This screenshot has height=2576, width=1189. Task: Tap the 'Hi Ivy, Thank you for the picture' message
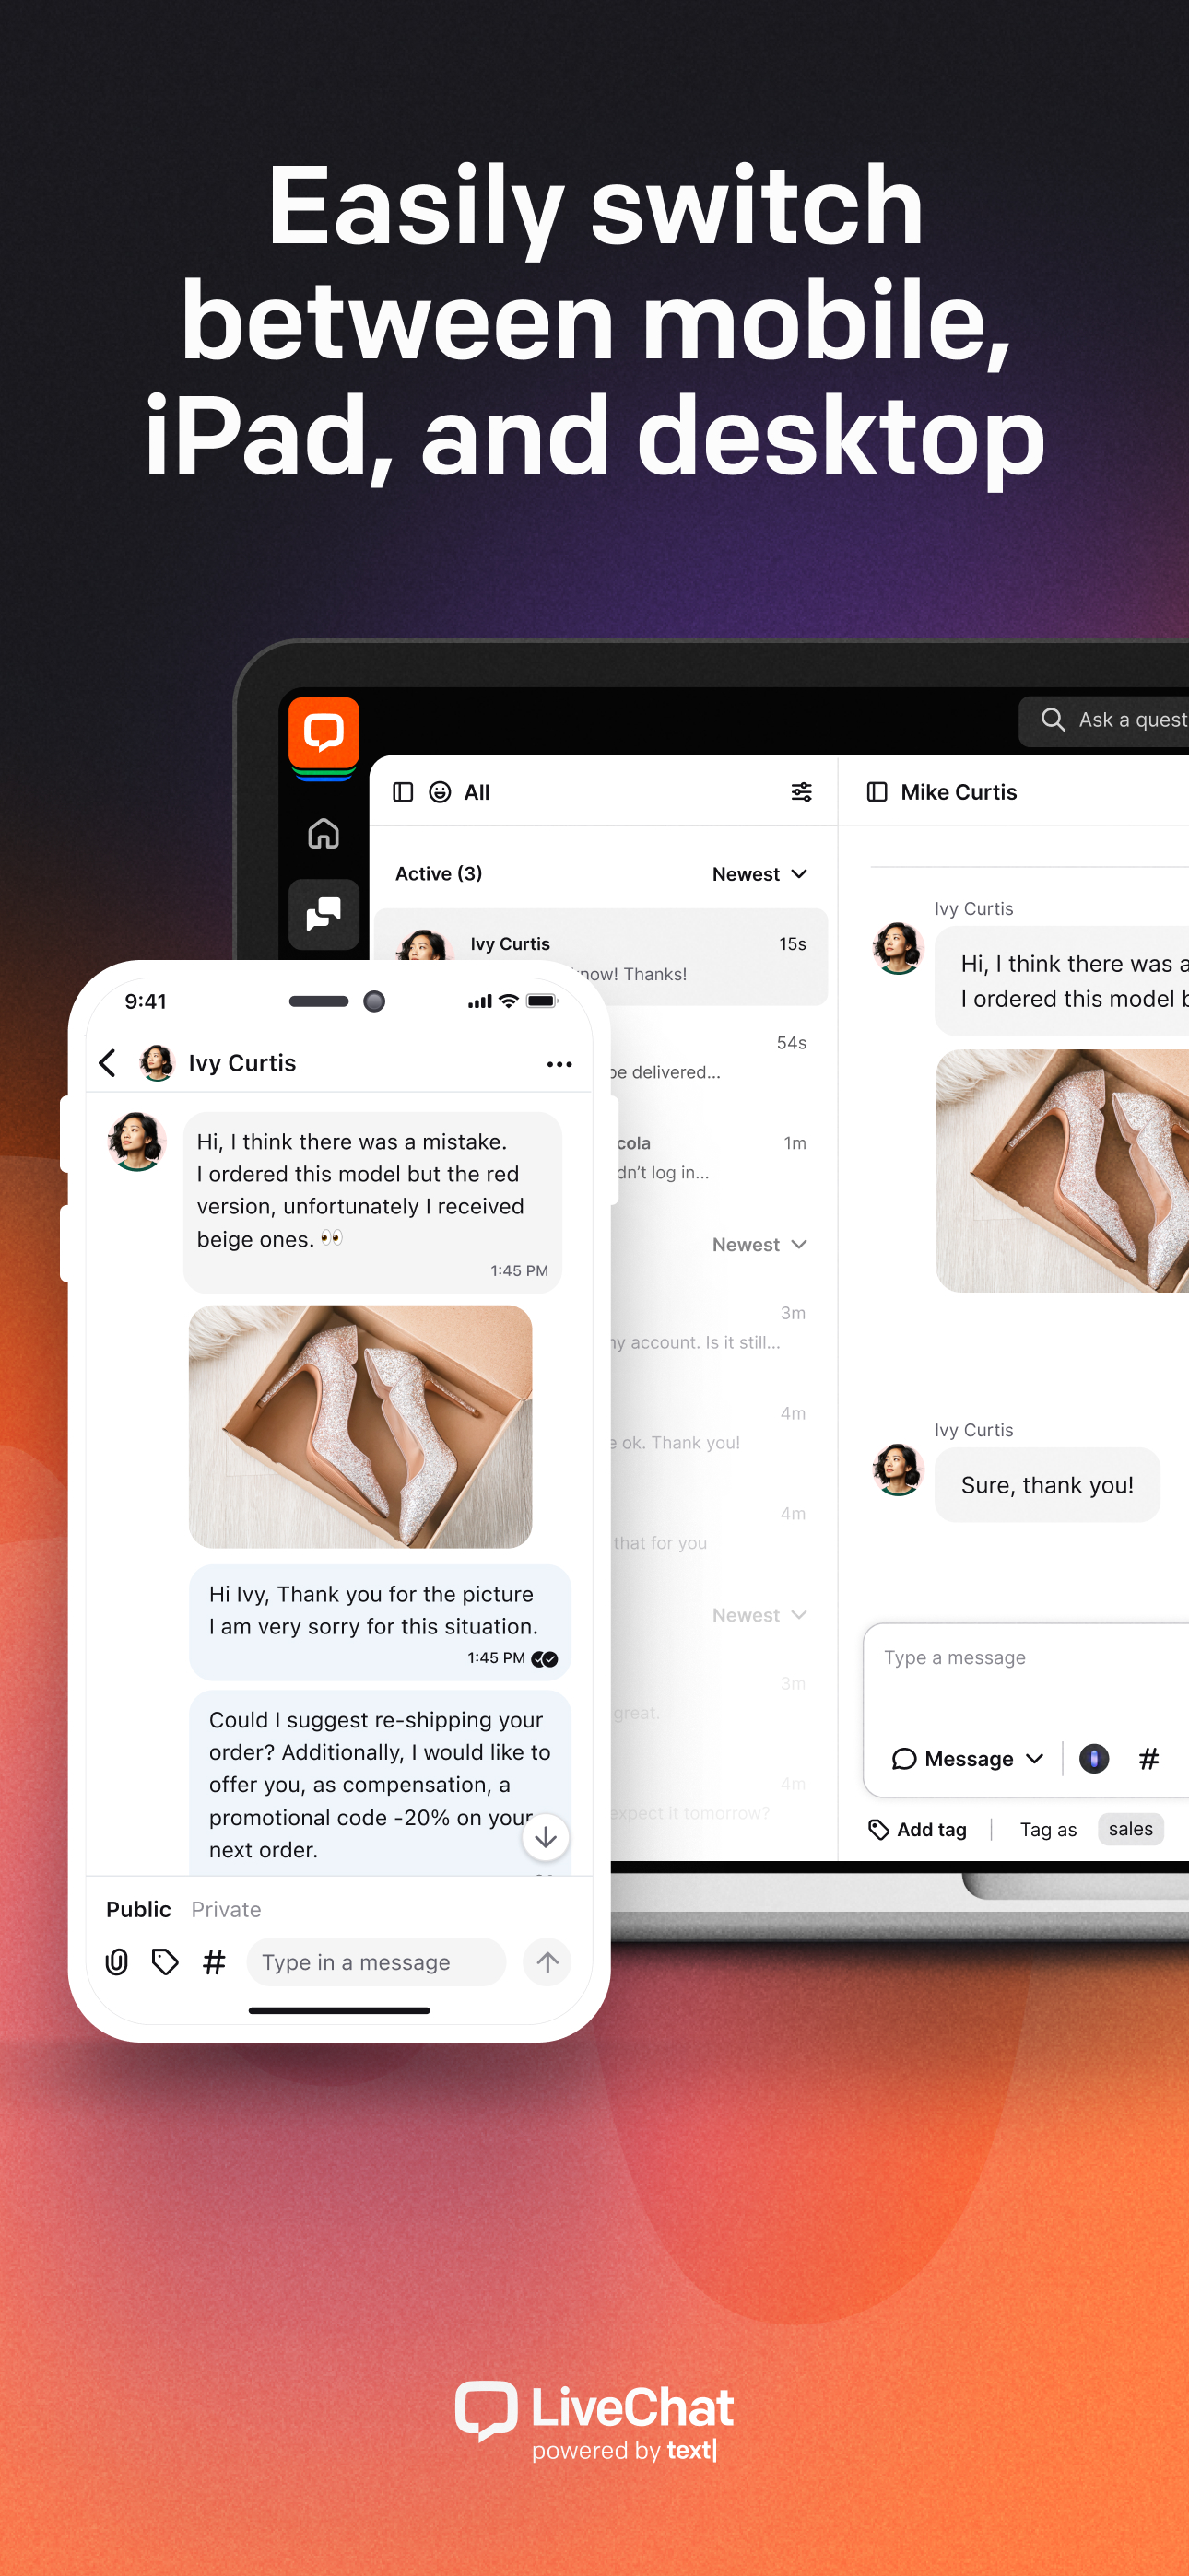pyautogui.click(x=380, y=1622)
